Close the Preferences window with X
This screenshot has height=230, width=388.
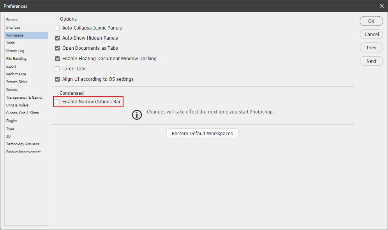381,6
